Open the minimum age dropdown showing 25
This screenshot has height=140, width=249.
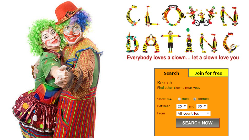click(x=182, y=106)
